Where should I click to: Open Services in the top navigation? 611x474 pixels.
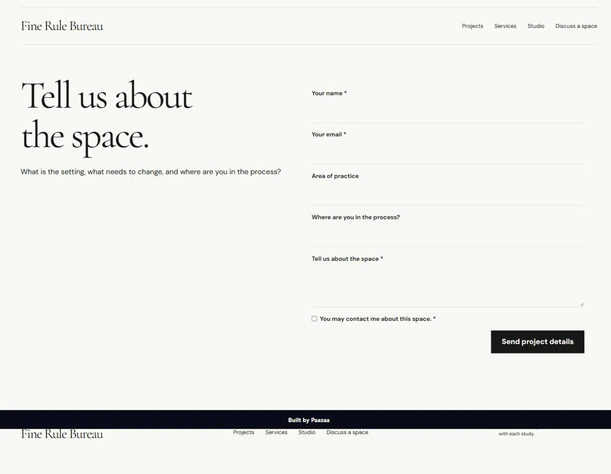(505, 26)
